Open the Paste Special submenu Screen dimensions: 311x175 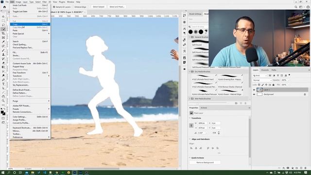tap(30, 34)
